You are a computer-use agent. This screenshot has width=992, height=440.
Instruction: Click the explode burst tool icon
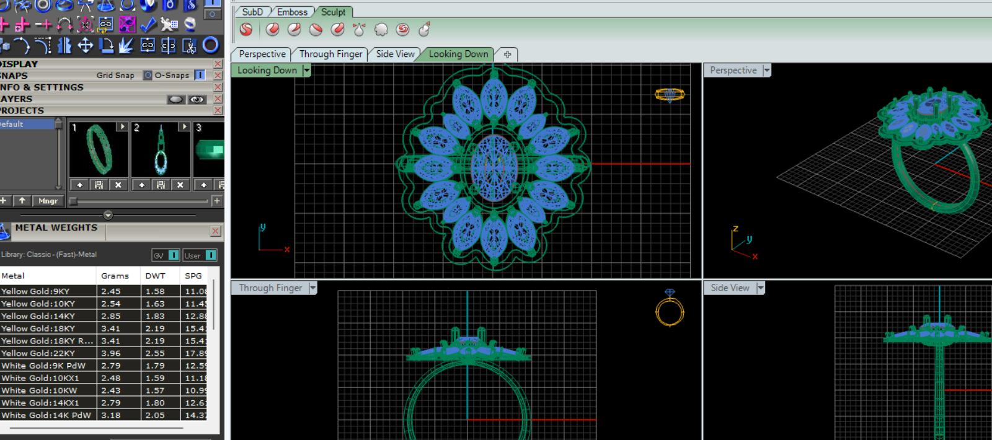126,45
